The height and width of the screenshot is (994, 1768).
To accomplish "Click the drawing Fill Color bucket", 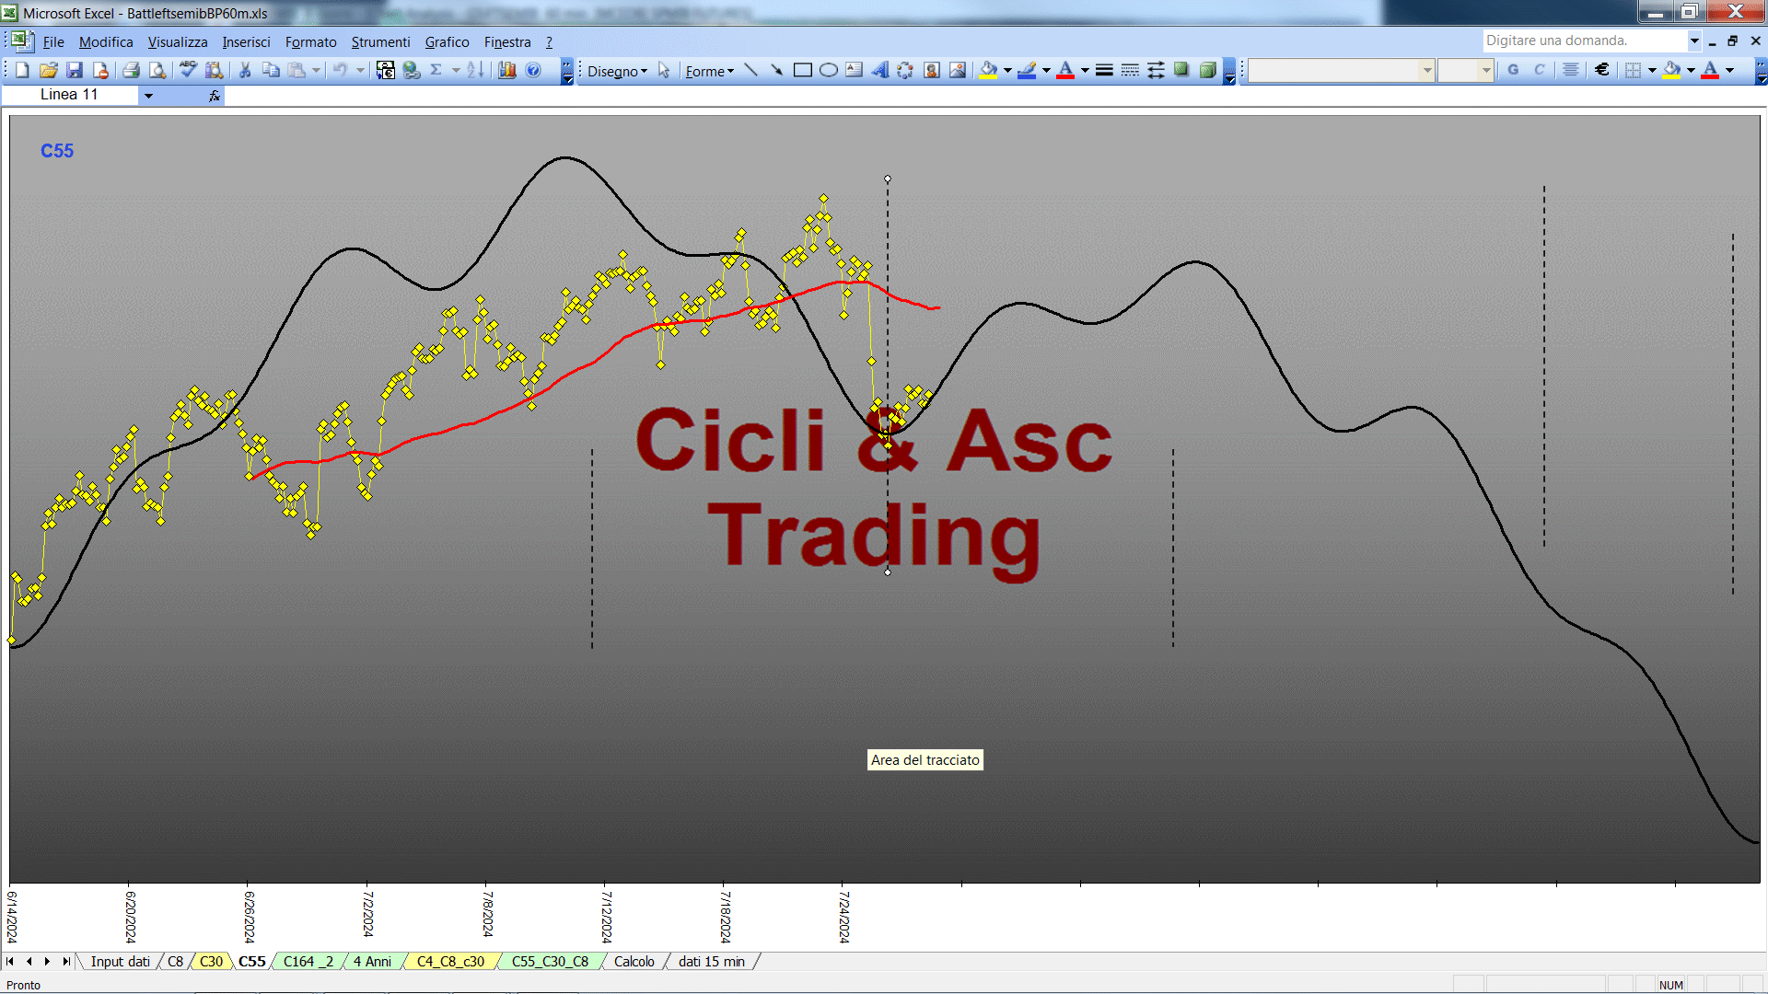I will pos(989,70).
